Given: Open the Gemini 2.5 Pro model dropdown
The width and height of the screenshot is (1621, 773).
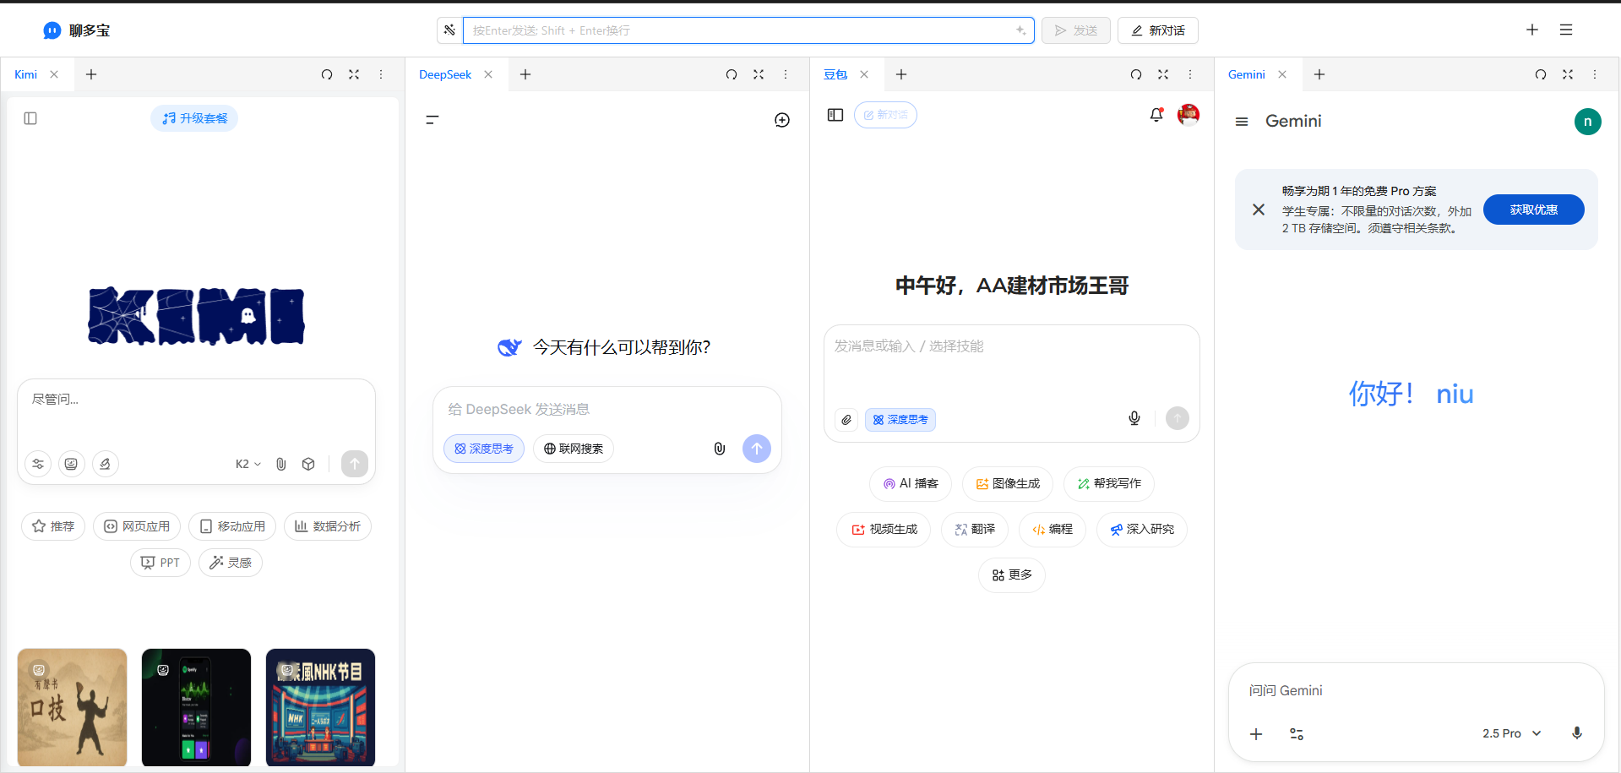Looking at the screenshot, I should point(1511,733).
